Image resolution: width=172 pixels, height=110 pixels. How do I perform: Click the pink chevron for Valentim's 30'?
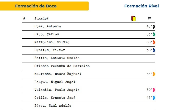[154, 90]
